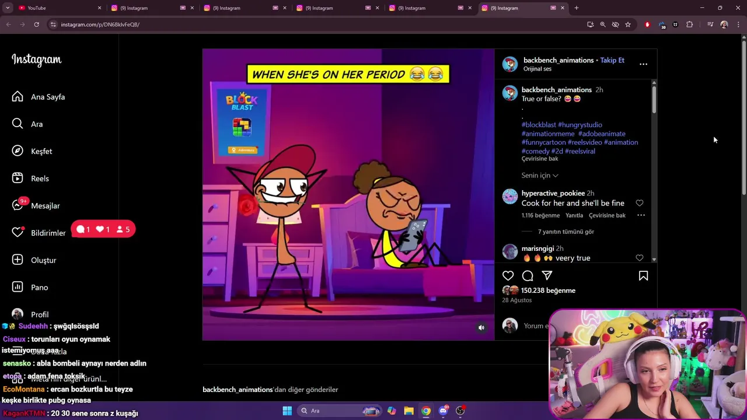Click the marisngigi username link

pos(538,249)
